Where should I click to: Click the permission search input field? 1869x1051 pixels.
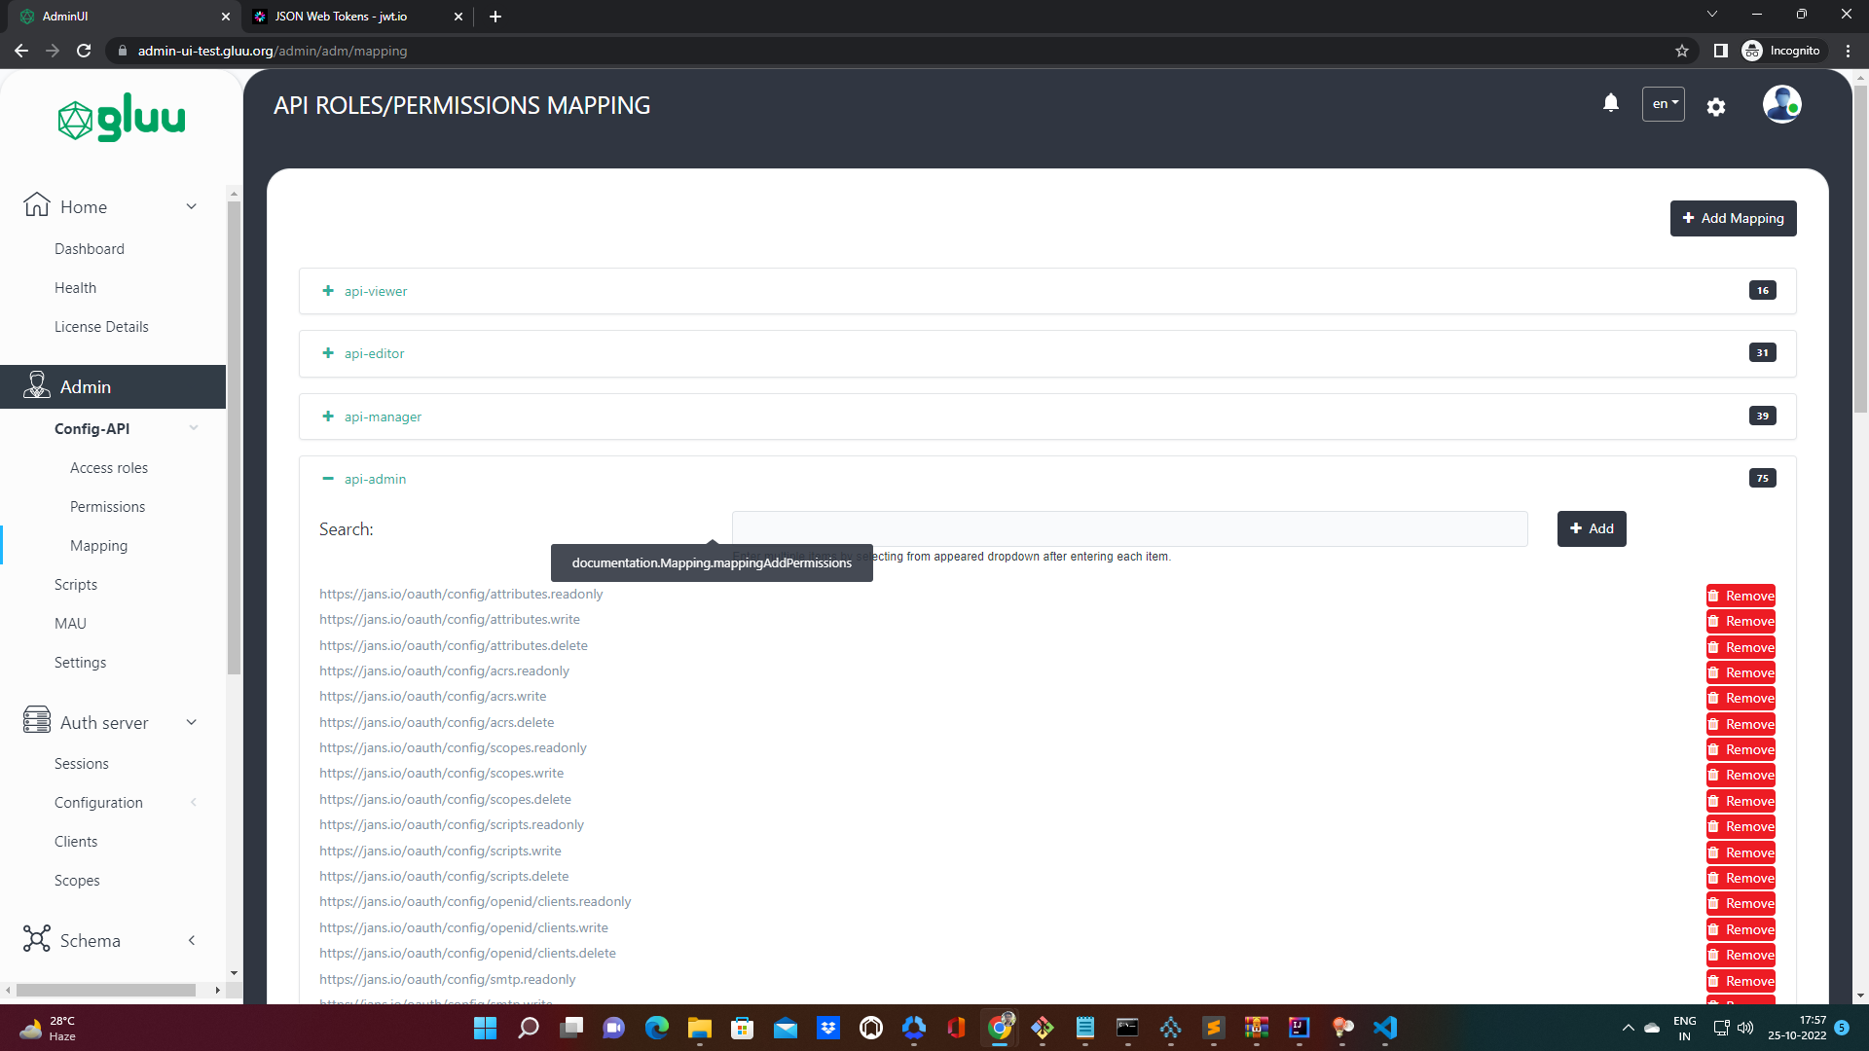pos(1129,528)
